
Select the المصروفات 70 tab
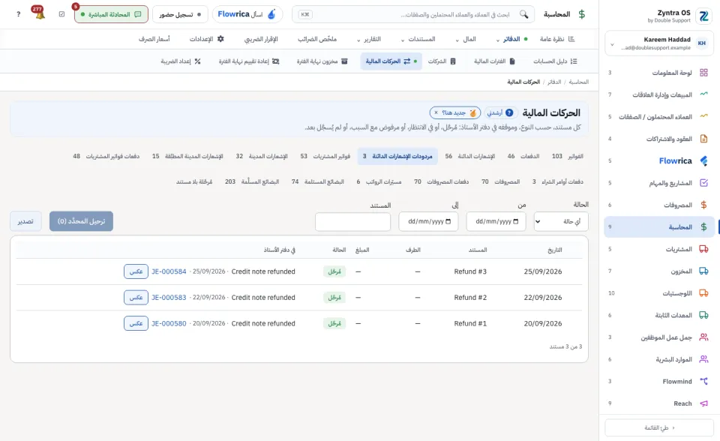point(500,181)
